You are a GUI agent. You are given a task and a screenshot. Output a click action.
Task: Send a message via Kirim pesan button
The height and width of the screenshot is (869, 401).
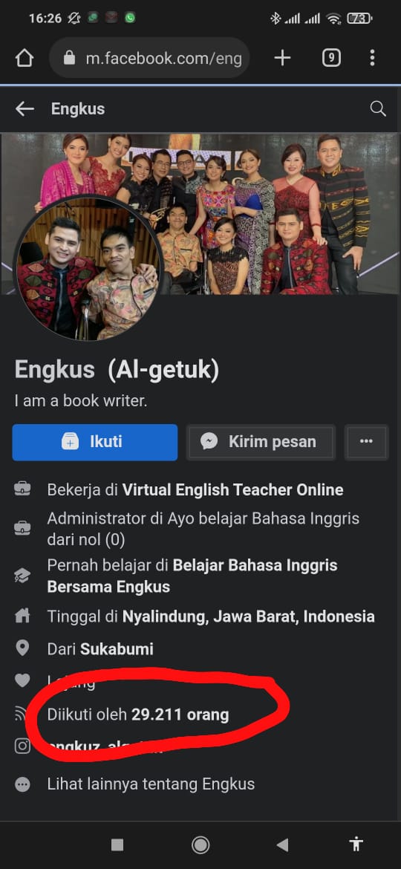pyautogui.click(x=261, y=442)
